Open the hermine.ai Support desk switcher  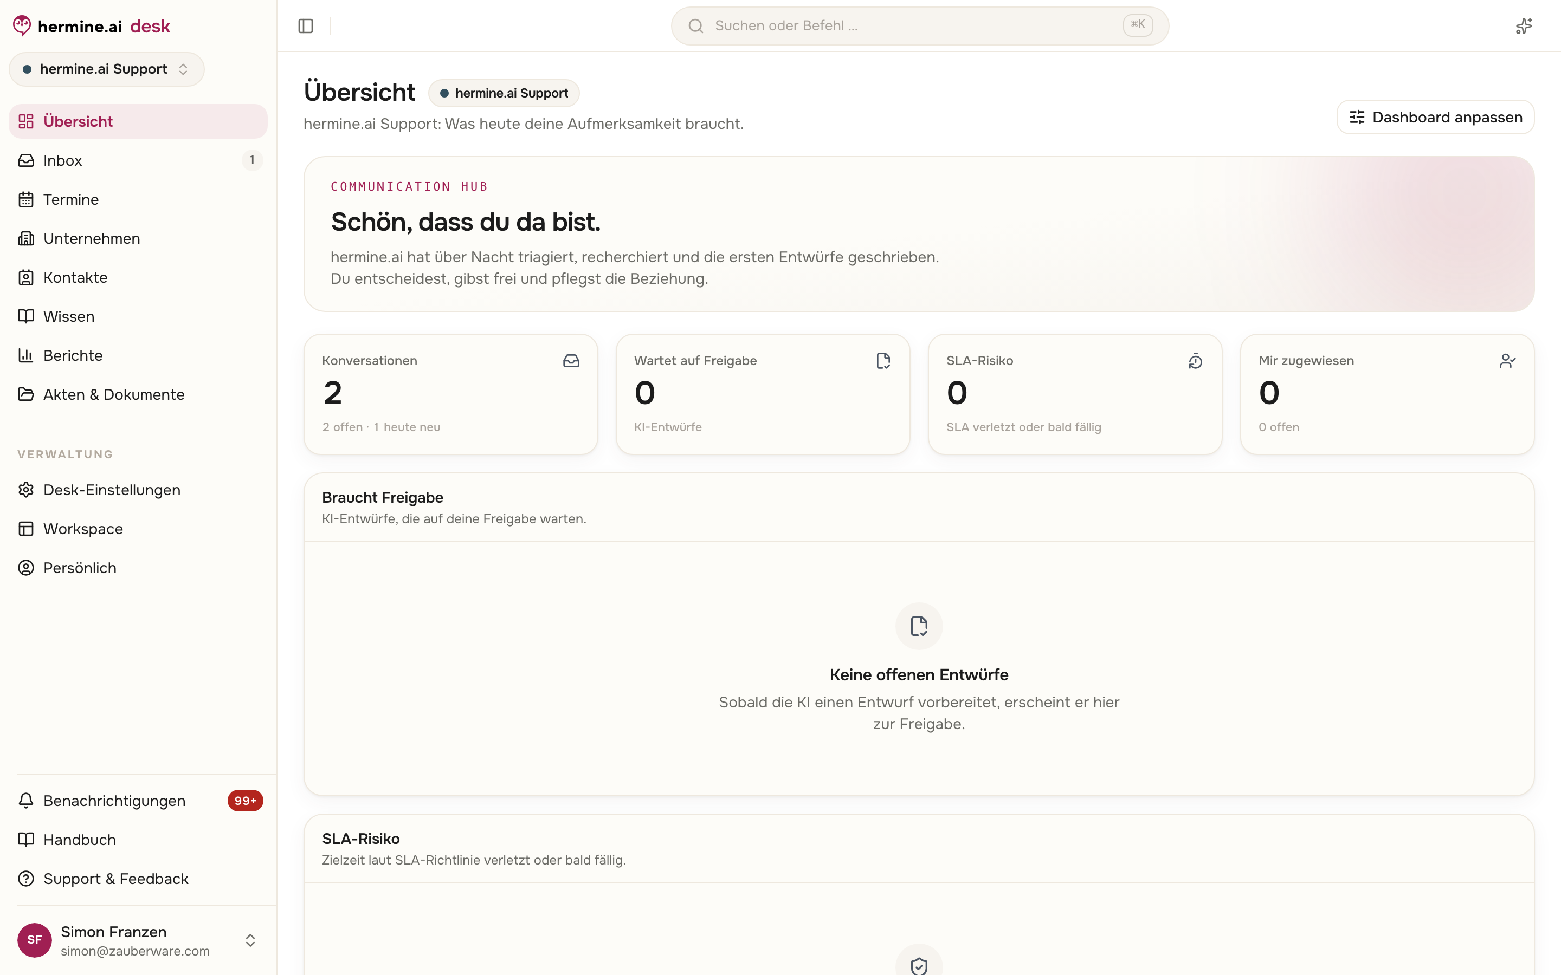(x=106, y=69)
